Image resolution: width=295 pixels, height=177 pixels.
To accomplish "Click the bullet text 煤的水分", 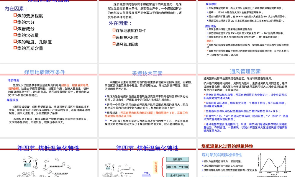I will pyautogui.click(x=26, y=22).
